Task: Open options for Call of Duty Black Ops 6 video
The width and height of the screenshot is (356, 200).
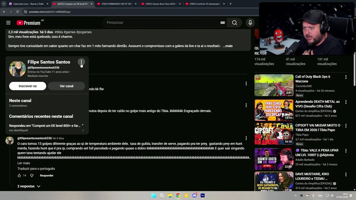Action: pos(346,77)
